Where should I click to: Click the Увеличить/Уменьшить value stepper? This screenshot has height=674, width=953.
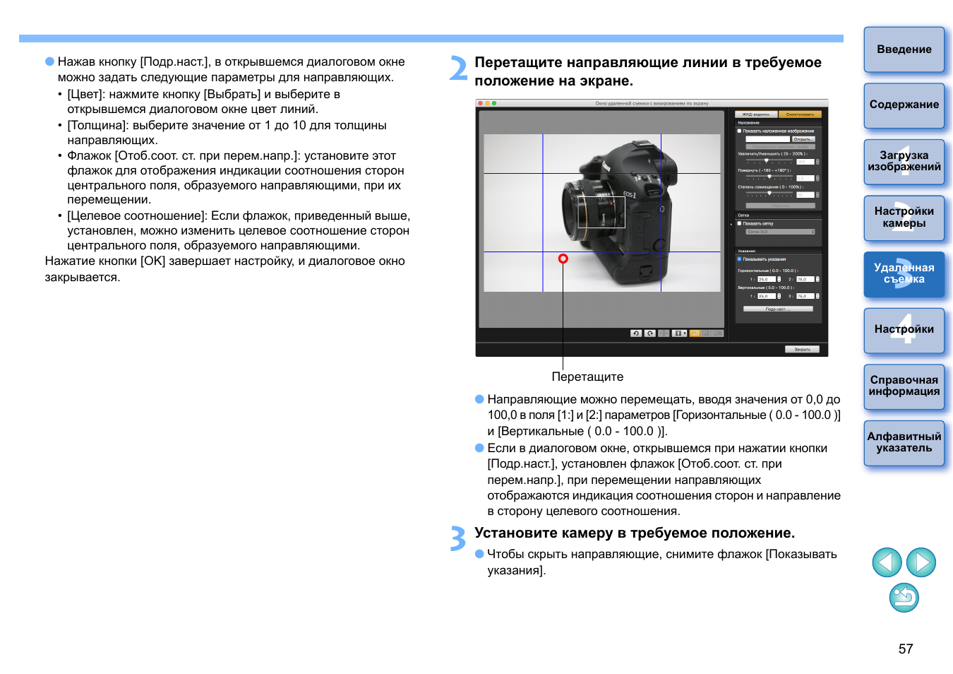pyautogui.click(x=817, y=162)
